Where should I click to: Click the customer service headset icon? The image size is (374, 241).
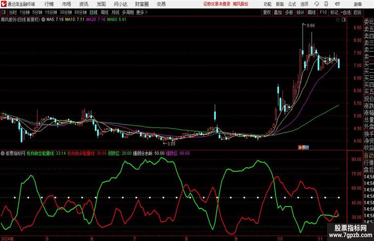pos(317,4)
